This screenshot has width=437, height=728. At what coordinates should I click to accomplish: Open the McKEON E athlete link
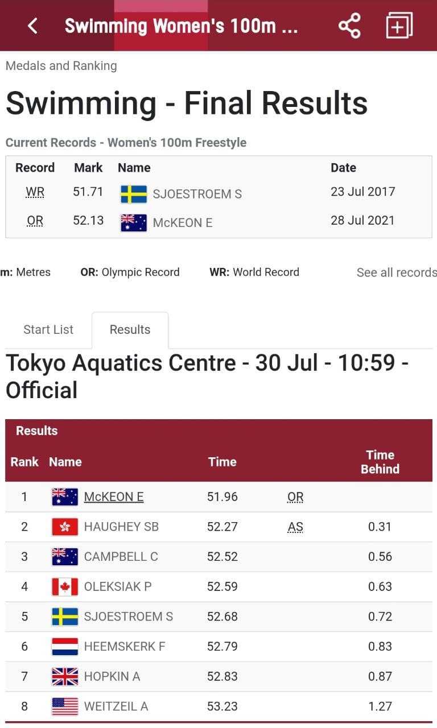114,497
